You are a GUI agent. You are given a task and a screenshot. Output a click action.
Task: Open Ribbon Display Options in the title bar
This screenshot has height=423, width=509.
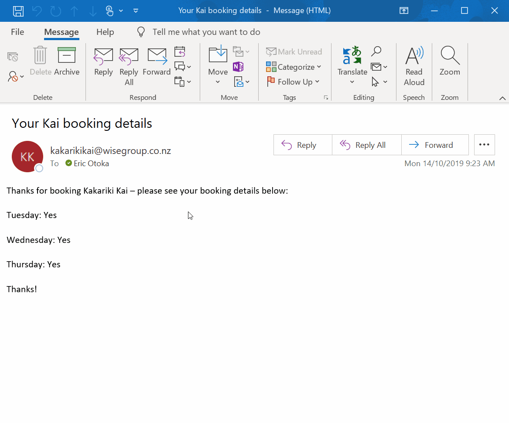click(403, 11)
